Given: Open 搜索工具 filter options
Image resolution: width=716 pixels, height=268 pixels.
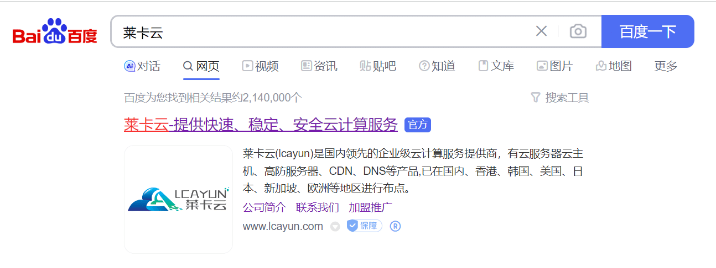Looking at the screenshot, I should point(560,98).
